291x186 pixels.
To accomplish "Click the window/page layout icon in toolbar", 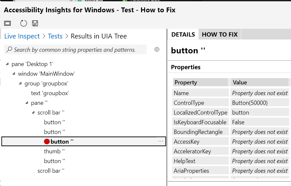I will 7,23.
